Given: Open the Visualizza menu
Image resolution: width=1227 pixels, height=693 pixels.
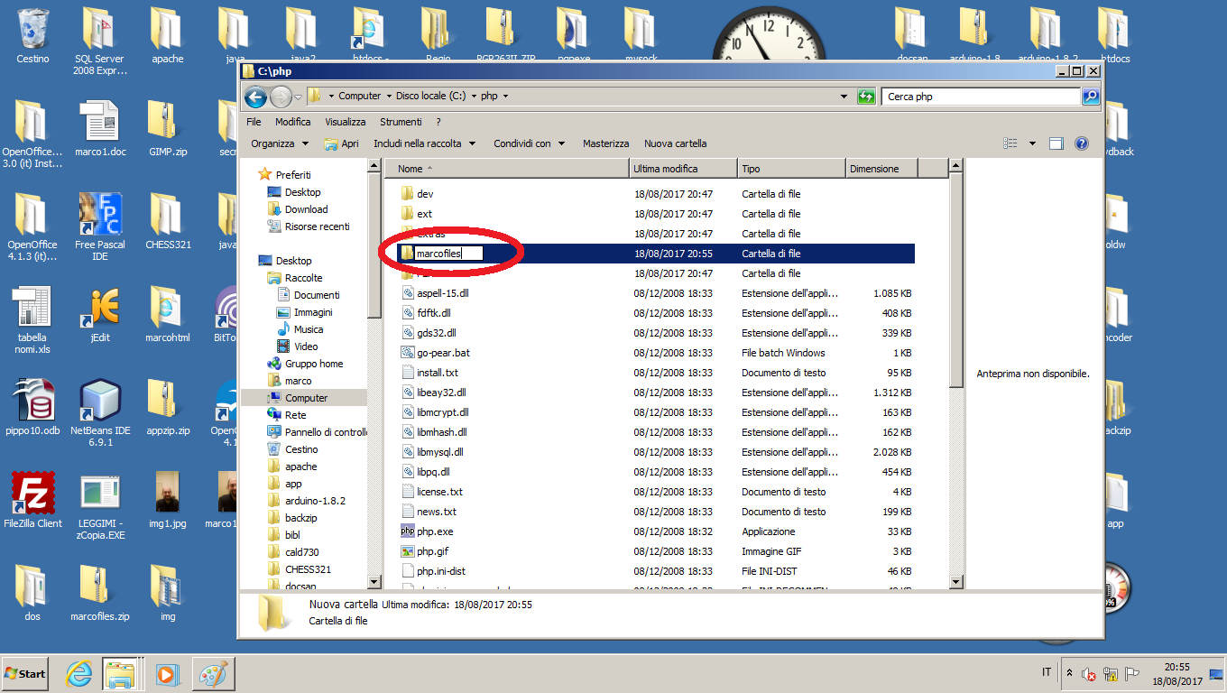Looking at the screenshot, I should coord(345,122).
